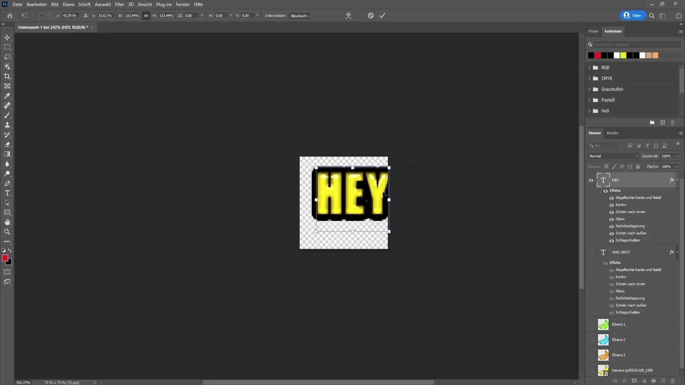The height and width of the screenshot is (385, 685).
Task: Cancel transform with cancel button
Action: click(x=371, y=16)
